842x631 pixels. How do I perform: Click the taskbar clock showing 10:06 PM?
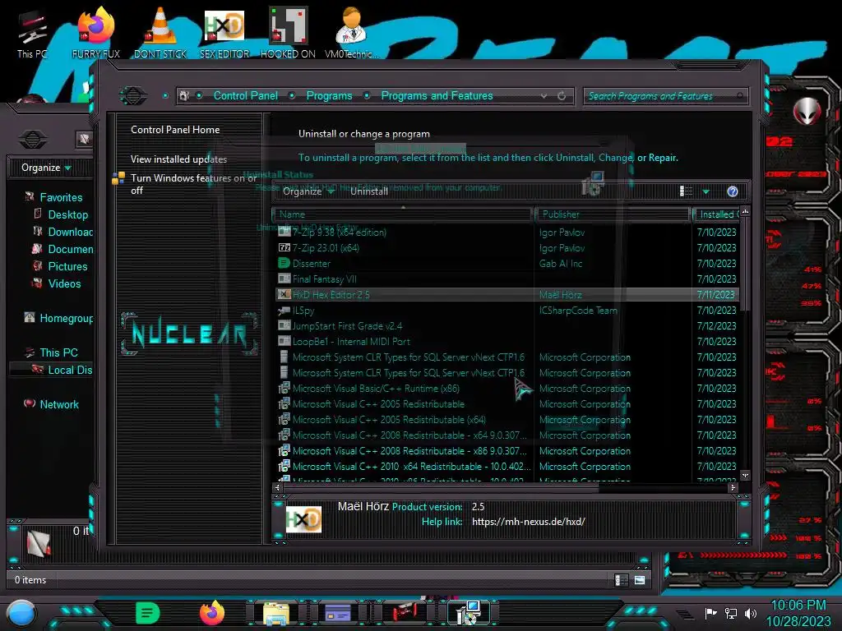pyautogui.click(x=798, y=613)
